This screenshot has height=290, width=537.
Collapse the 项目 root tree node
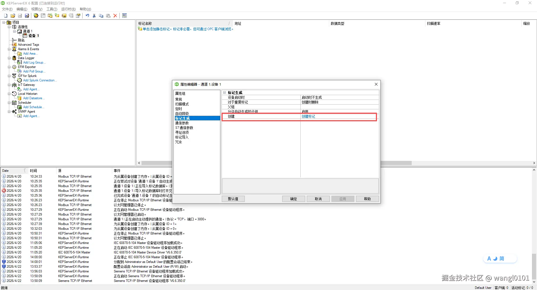click(x=4, y=22)
